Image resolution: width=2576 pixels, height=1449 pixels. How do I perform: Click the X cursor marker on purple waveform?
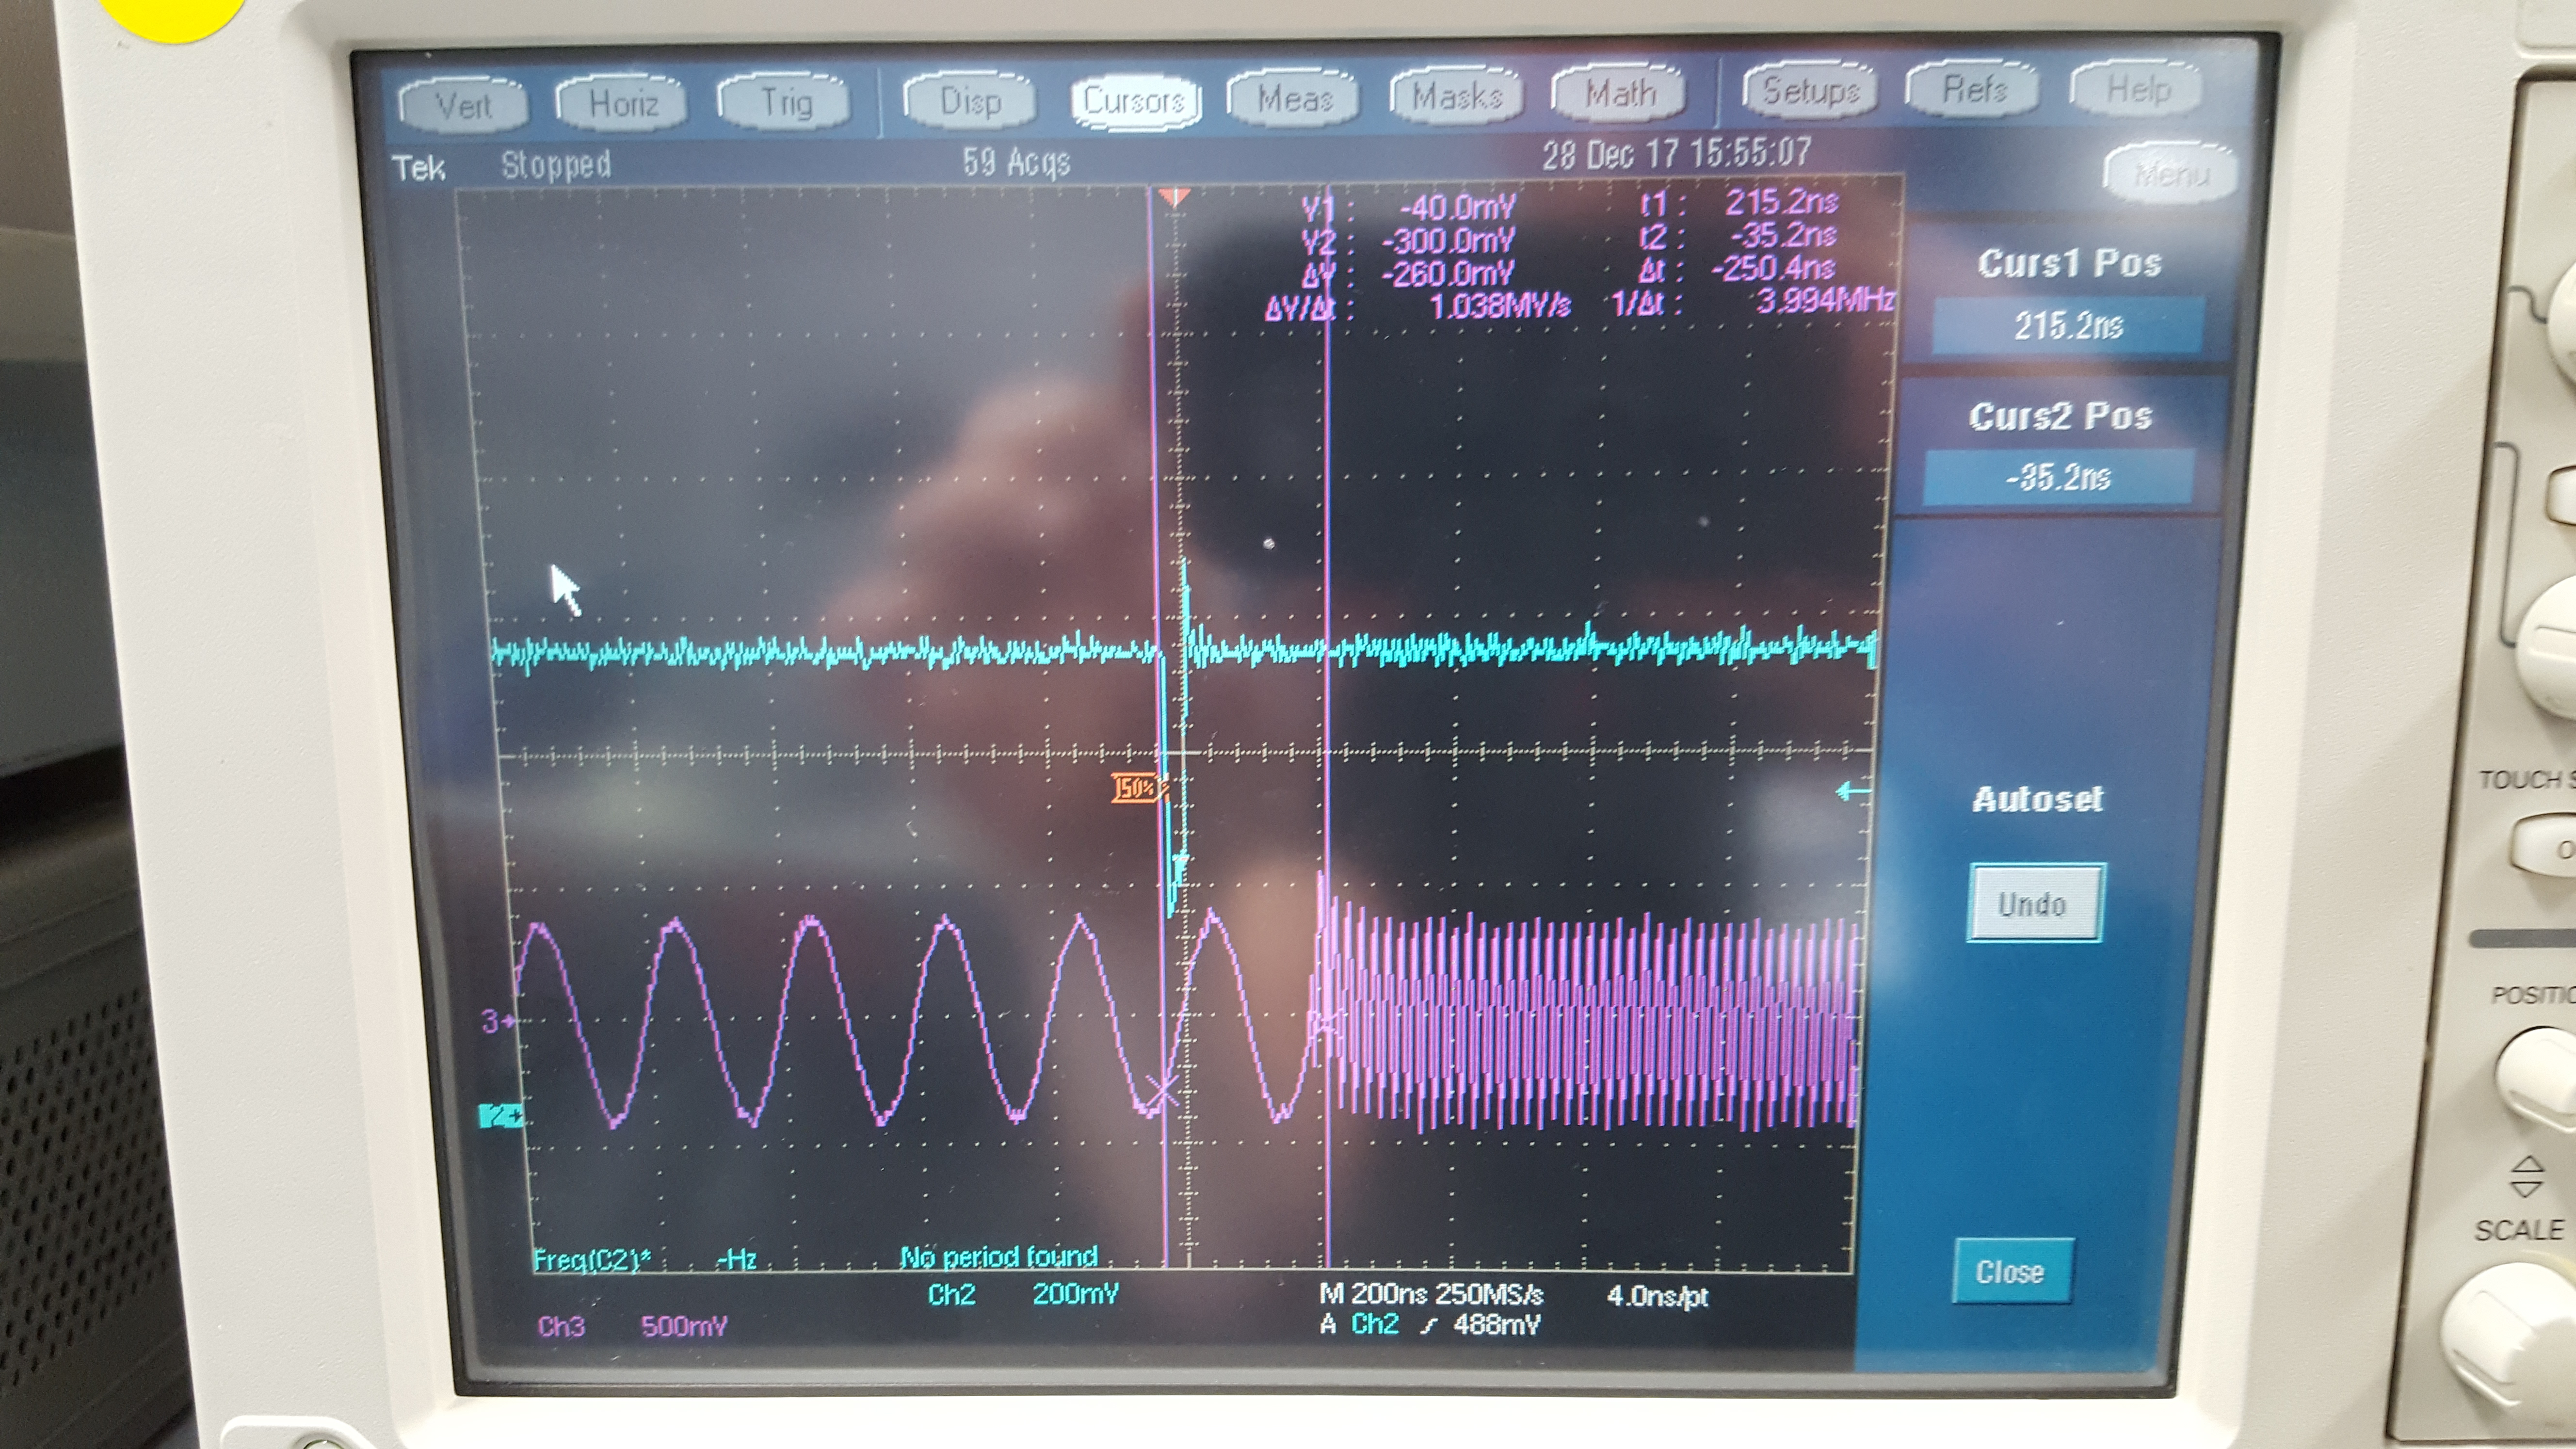[x=1163, y=1092]
